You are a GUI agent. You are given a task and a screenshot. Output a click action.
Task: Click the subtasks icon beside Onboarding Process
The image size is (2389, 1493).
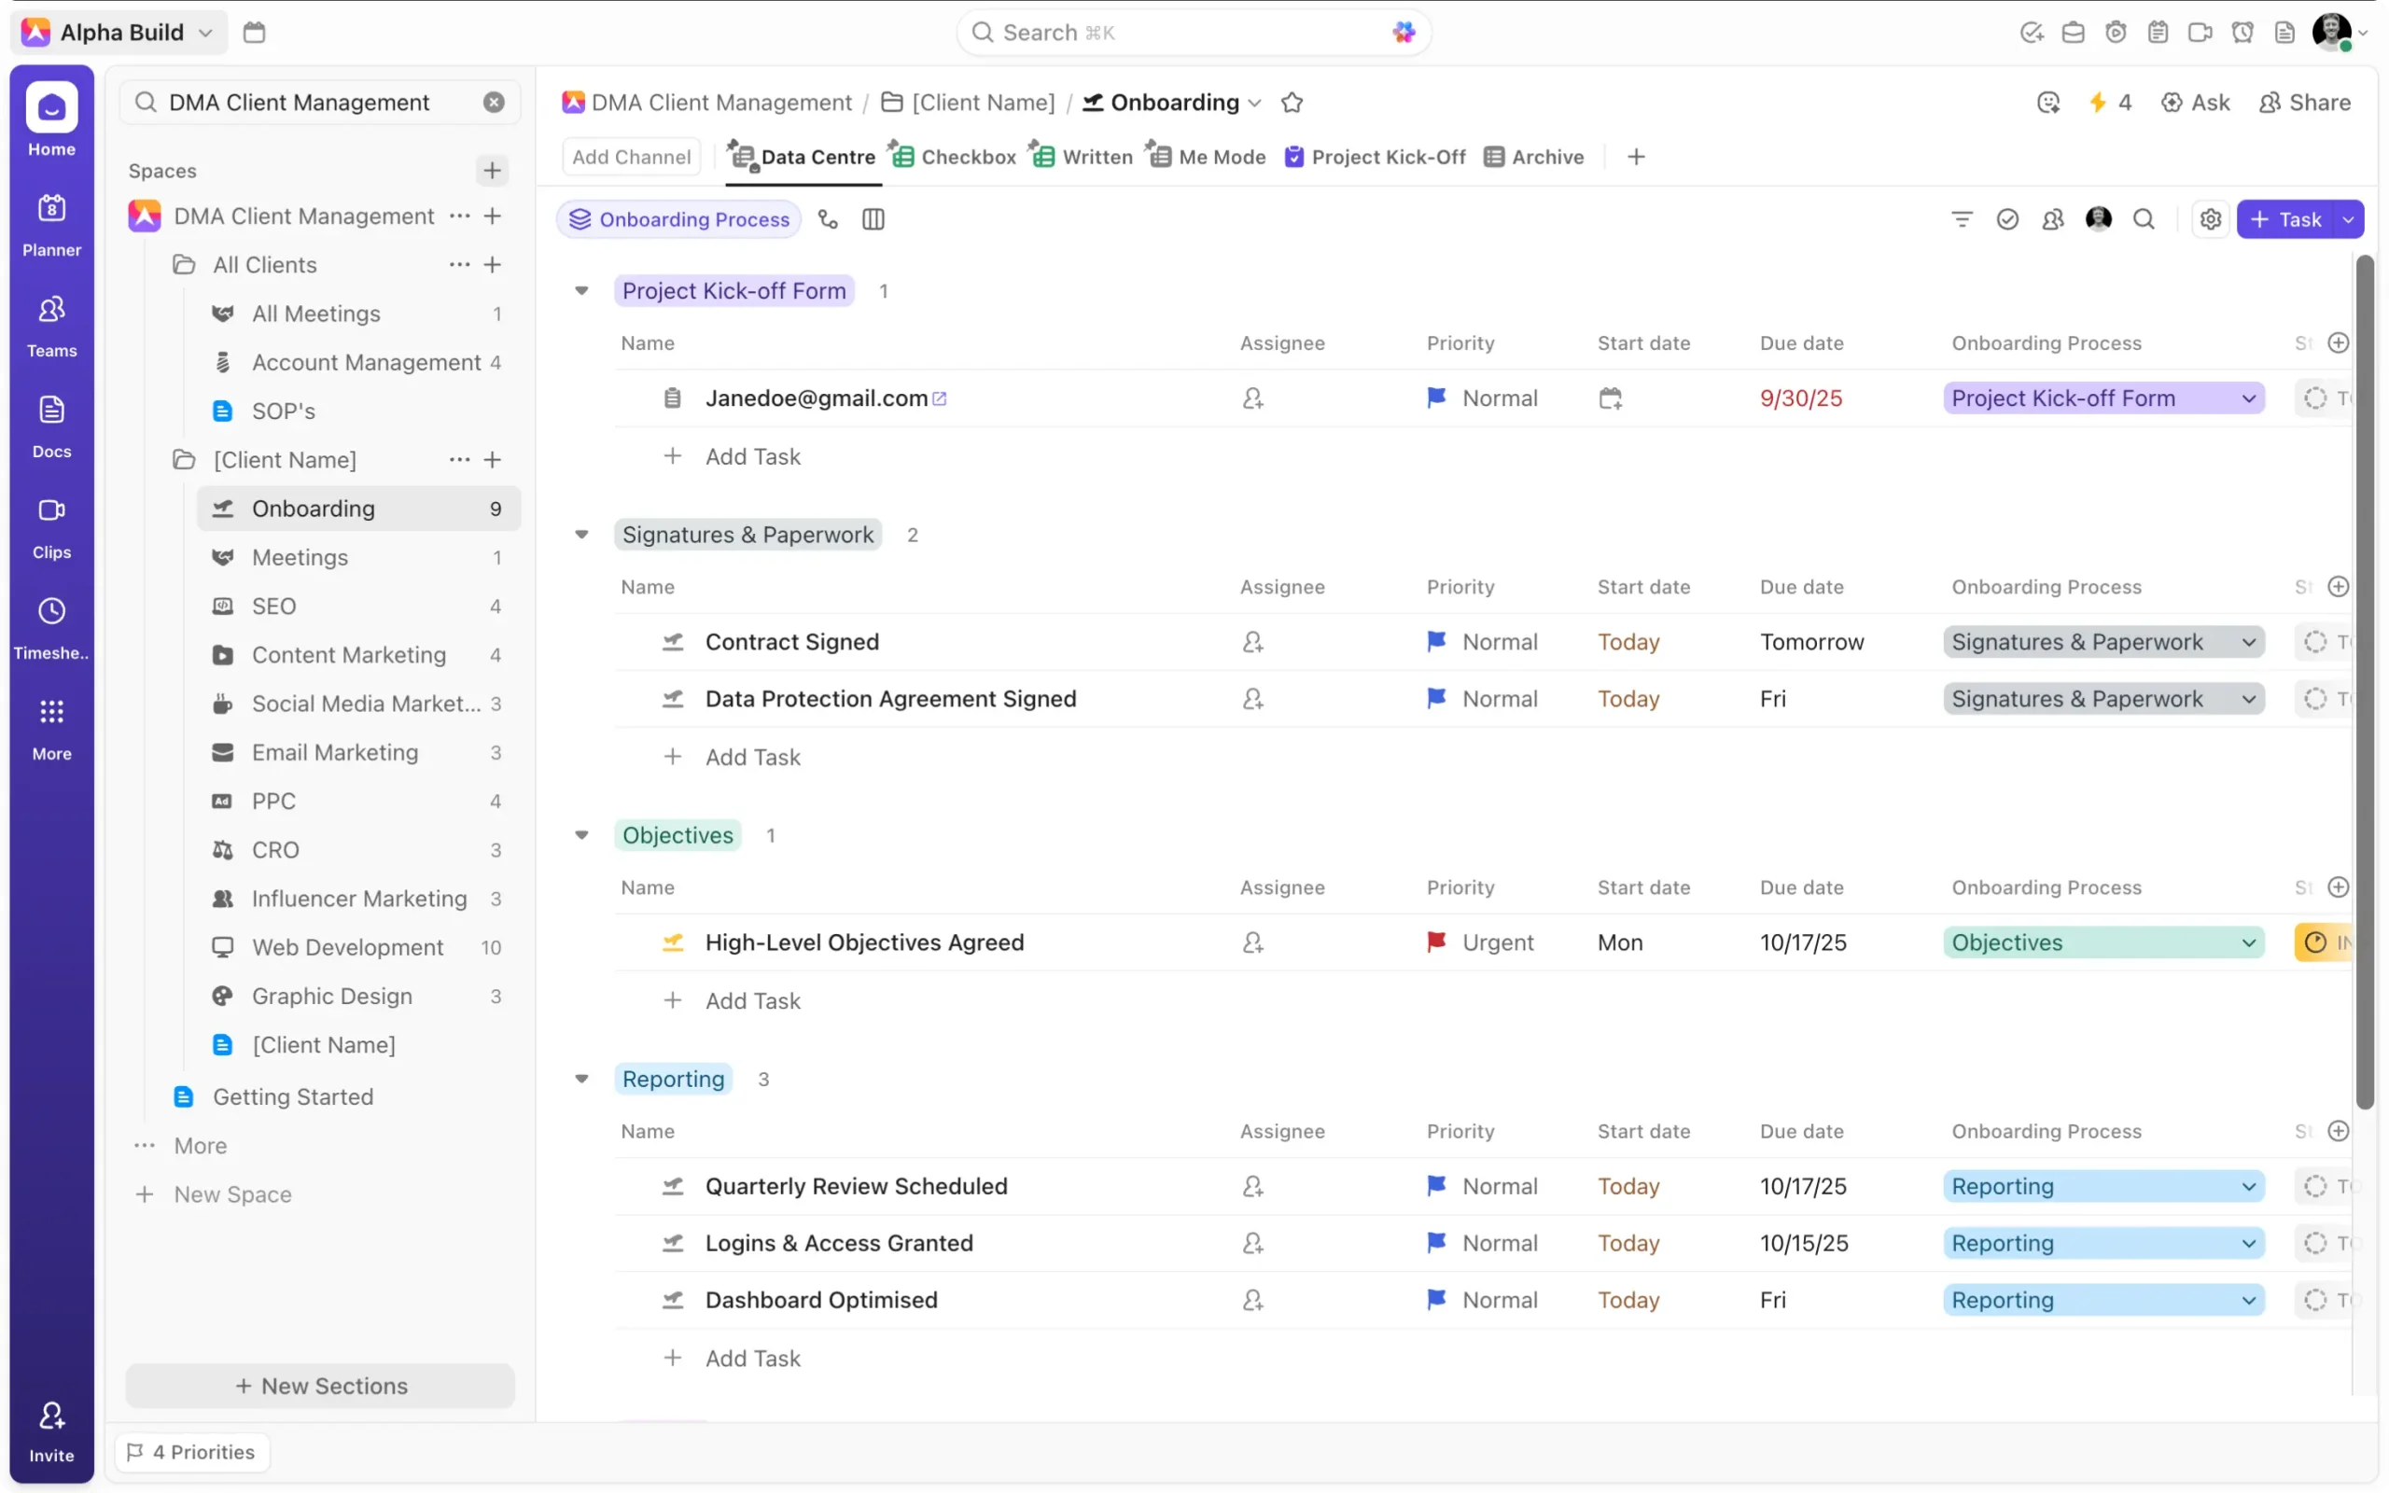pyautogui.click(x=829, y=219)
